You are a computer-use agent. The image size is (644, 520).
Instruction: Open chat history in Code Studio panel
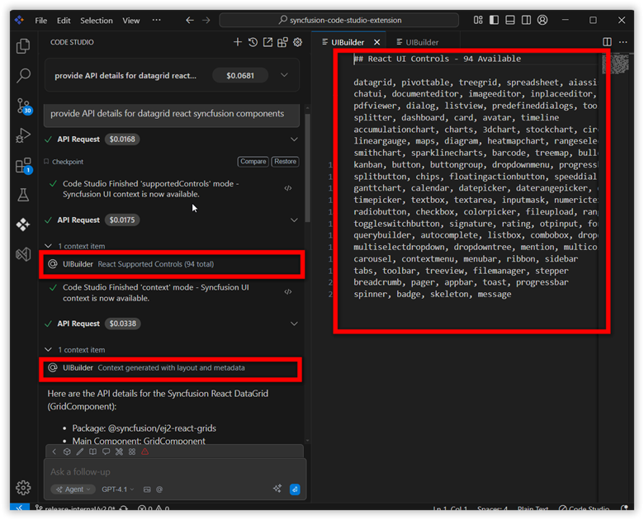click(253, 42)
